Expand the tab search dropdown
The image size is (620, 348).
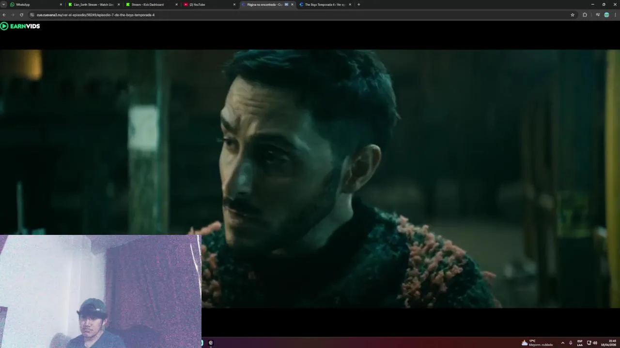click(x=4, y=4)
